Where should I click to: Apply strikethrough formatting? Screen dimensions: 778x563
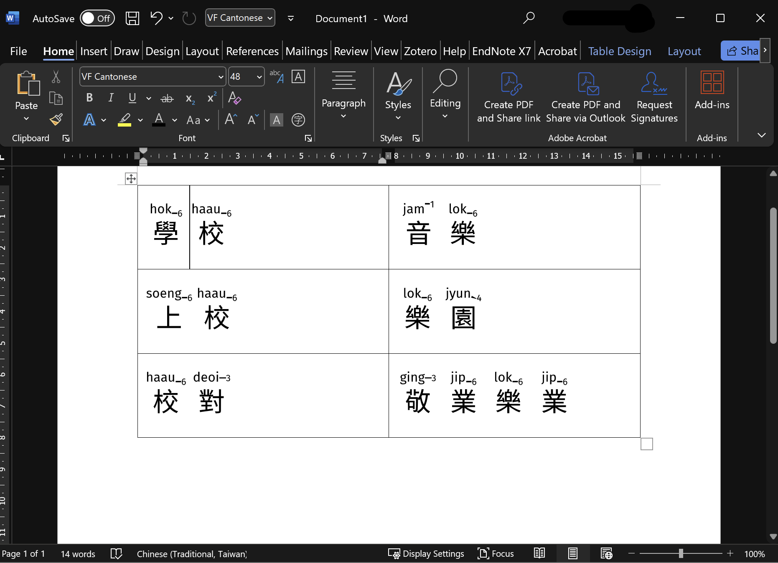[167, 99]
